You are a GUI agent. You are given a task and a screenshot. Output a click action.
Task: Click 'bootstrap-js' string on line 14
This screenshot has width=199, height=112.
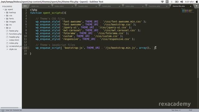tap(74, 48)
